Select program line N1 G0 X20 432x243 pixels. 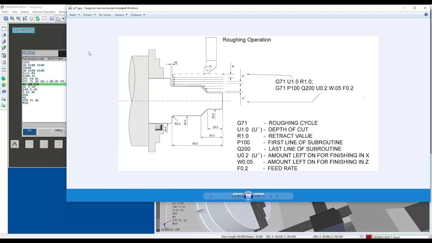44,84
